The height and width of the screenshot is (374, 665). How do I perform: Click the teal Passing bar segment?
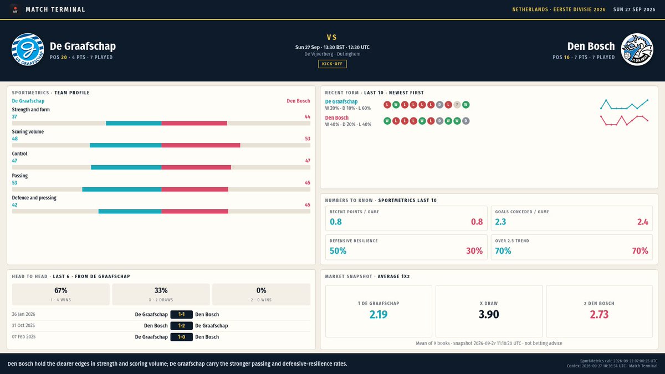point(122,189)
